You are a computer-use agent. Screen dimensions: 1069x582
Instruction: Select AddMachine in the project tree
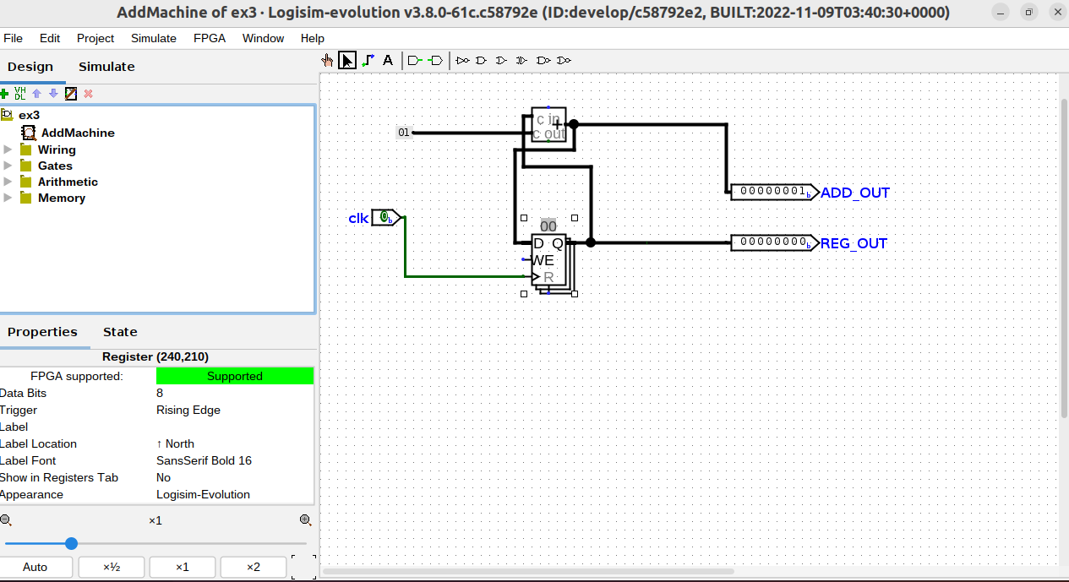(x=78, y=133)
